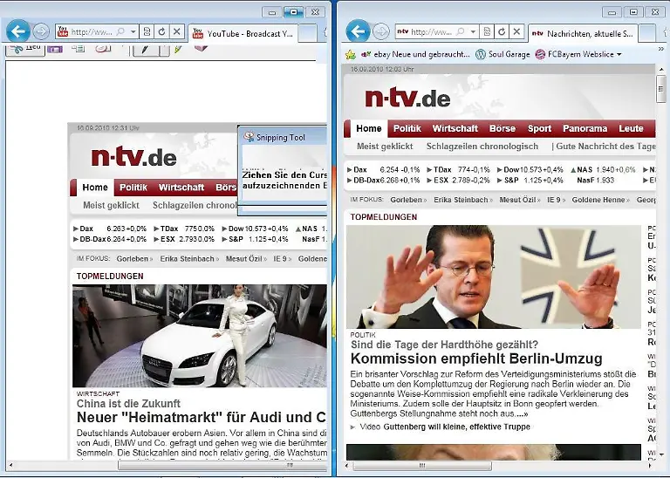Image resolution: width=670 pixels, height=478 pixels.
Task: Click the search magnifier in left address bar
Action: 120,31
